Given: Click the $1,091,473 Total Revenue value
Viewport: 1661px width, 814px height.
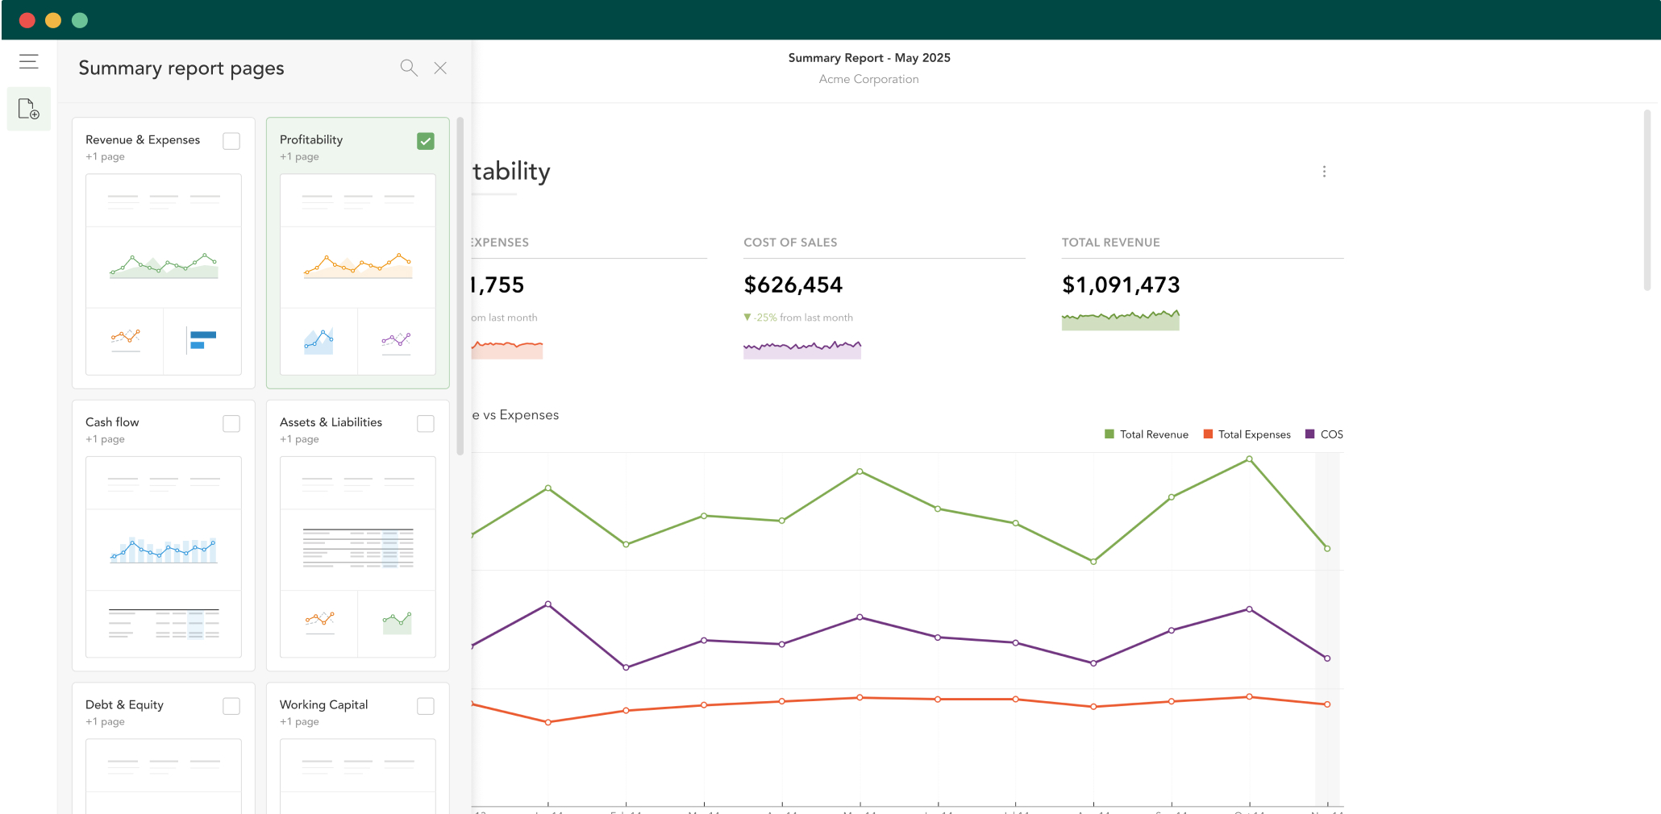Looking at the screenshot, I should pyautogui.click(x=1121, y=284).
